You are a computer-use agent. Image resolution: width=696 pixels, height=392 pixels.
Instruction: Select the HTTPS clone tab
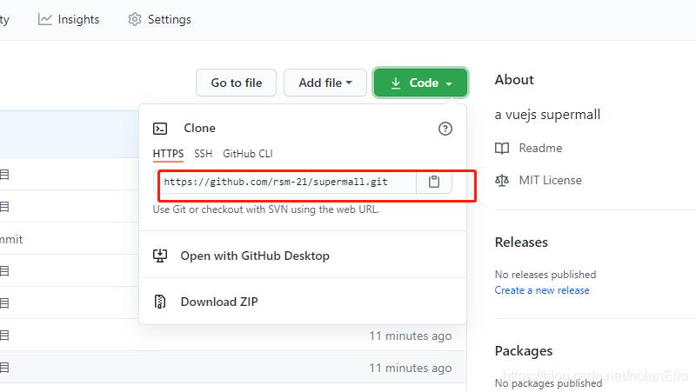click(168, 154)
